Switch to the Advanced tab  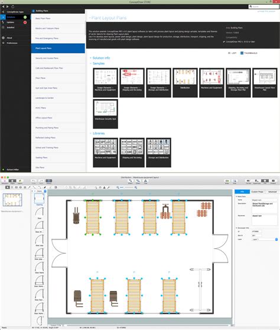tap(272, 192)
